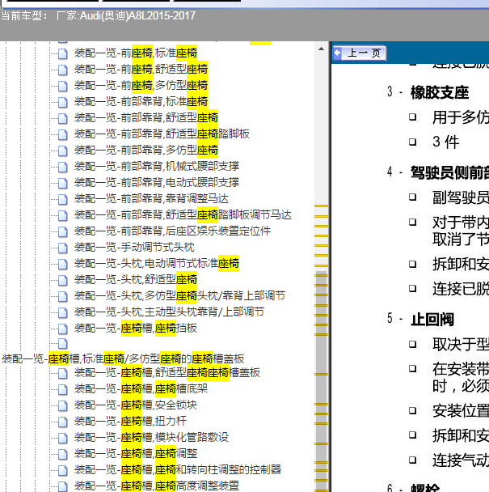Click document icon beside 电动式腰部支撑

tap(63, 183)
